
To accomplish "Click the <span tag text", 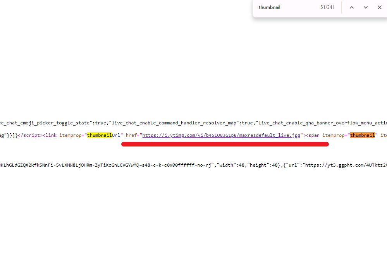I will [x=313, y=135].
